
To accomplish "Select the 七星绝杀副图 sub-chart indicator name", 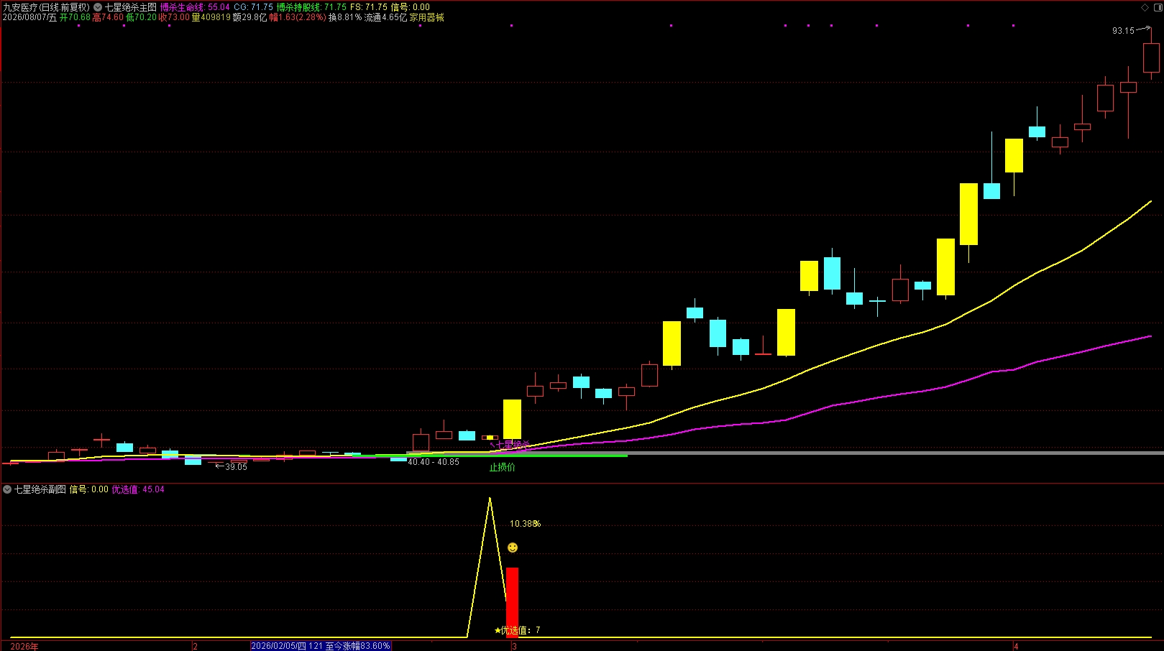I will [x=40, y=489].
